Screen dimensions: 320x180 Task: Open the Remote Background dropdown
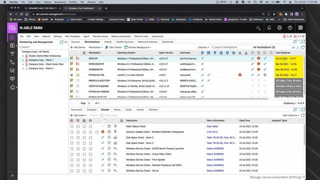click(x=137, y=47)
